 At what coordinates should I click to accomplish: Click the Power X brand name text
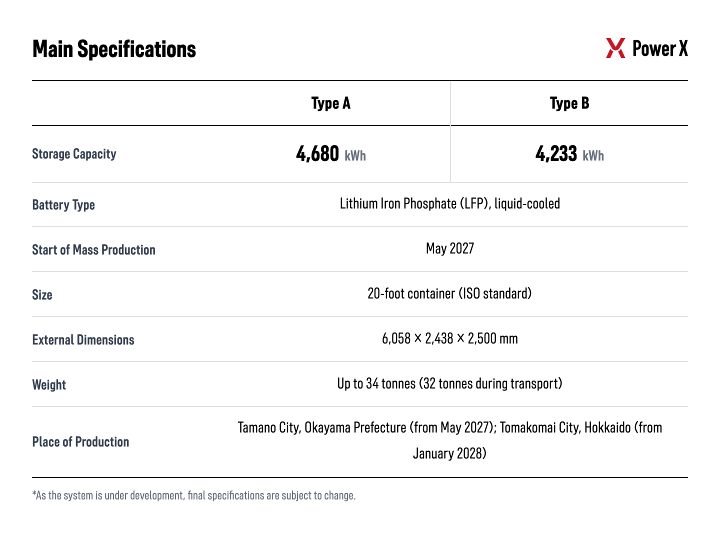tap(660, 48)
